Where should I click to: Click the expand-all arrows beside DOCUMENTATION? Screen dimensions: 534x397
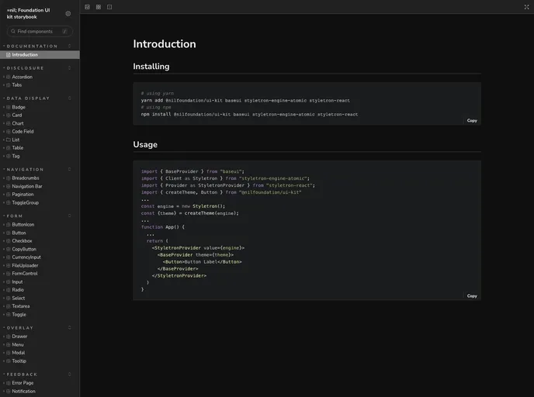click(x=69, y=47)
